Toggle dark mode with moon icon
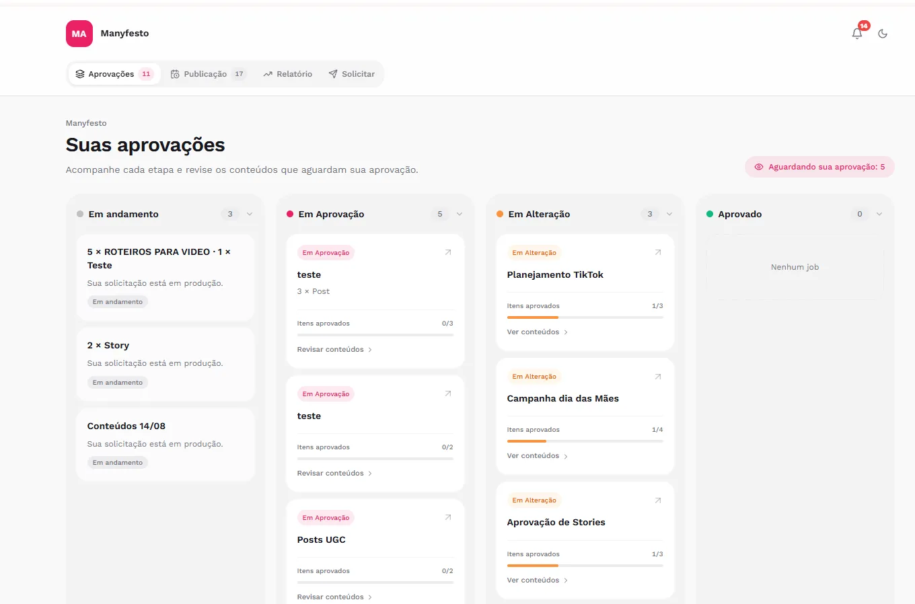This screenshot has width=915, height=604. point(883,34)
